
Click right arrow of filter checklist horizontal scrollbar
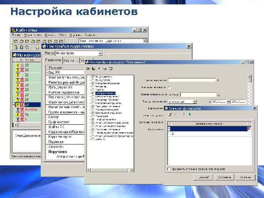pyautogui.click(x=131, y=170)
